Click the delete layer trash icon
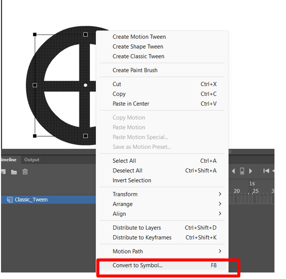This screenshot has width=286, height=279. pos(25,172)
